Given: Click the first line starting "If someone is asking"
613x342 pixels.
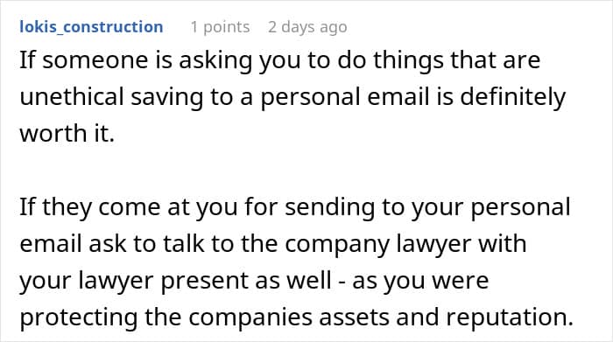Looking at the screenshot, I should click(x=280, y=60).
